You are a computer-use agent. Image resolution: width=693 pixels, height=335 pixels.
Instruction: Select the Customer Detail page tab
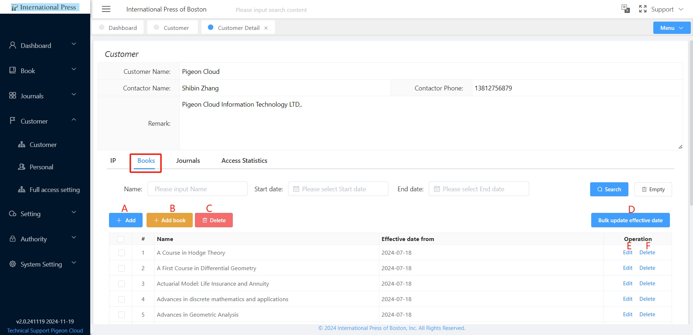click(238, 27)
